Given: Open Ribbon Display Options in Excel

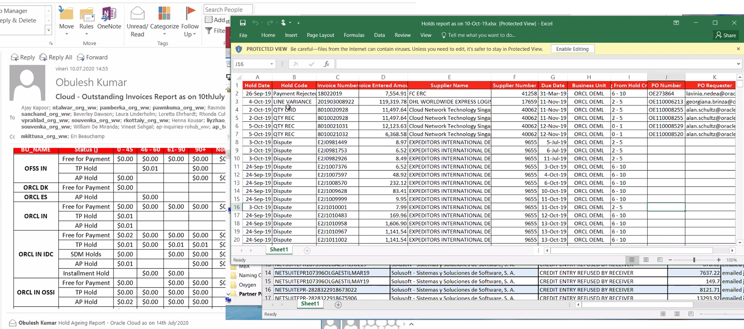Looking at the screenshot, I should point(676,23).
